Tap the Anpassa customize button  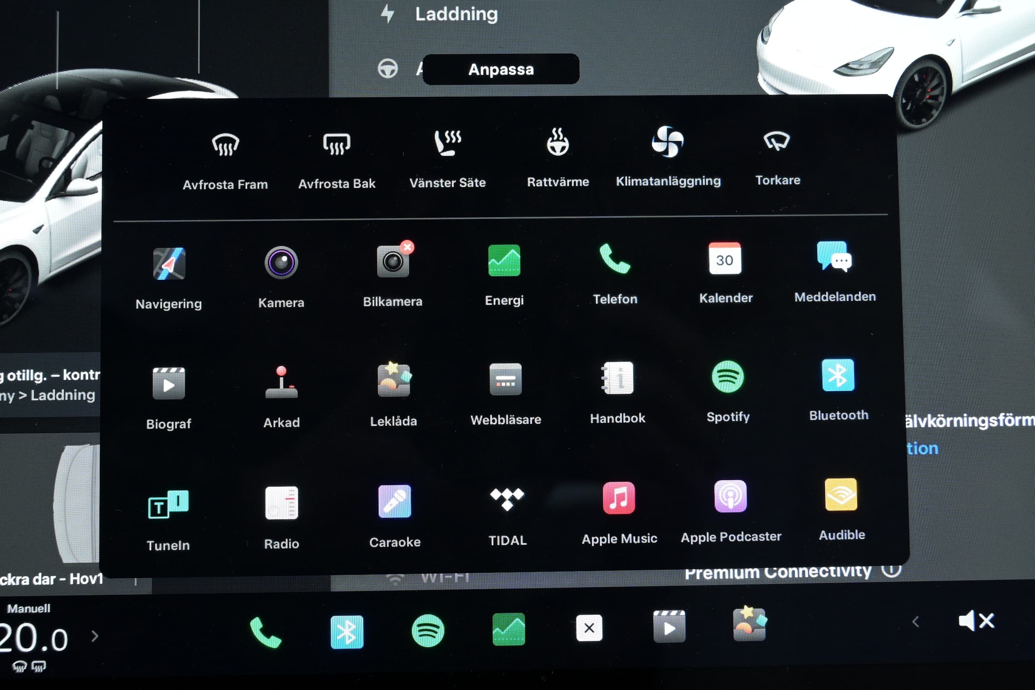point(501,69)
